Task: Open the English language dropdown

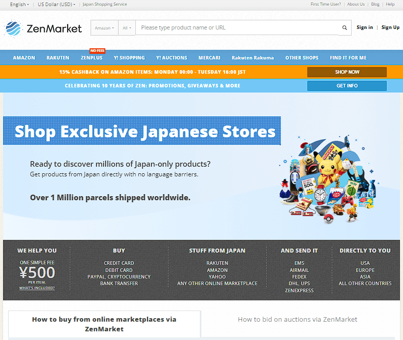Action: (x=19, y=5)
